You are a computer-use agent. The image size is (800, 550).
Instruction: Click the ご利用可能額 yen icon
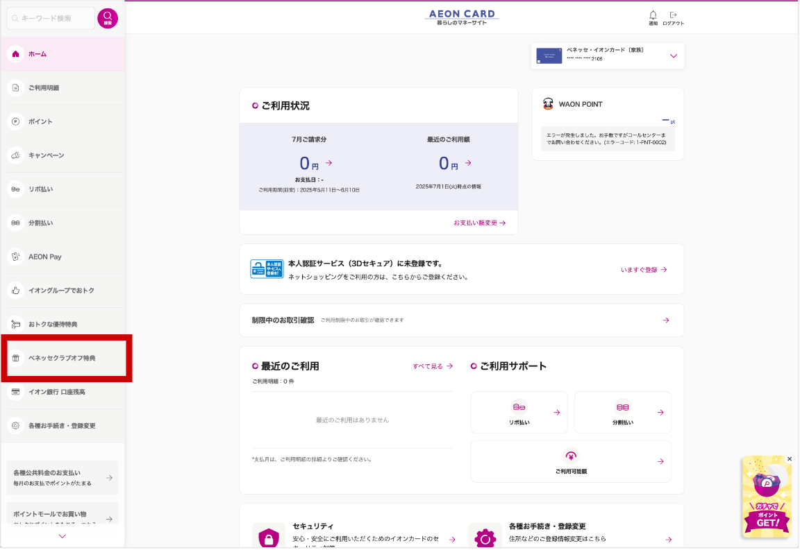[571, 456]
